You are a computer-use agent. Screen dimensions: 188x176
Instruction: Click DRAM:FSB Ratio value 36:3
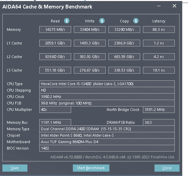coord(159,122)
